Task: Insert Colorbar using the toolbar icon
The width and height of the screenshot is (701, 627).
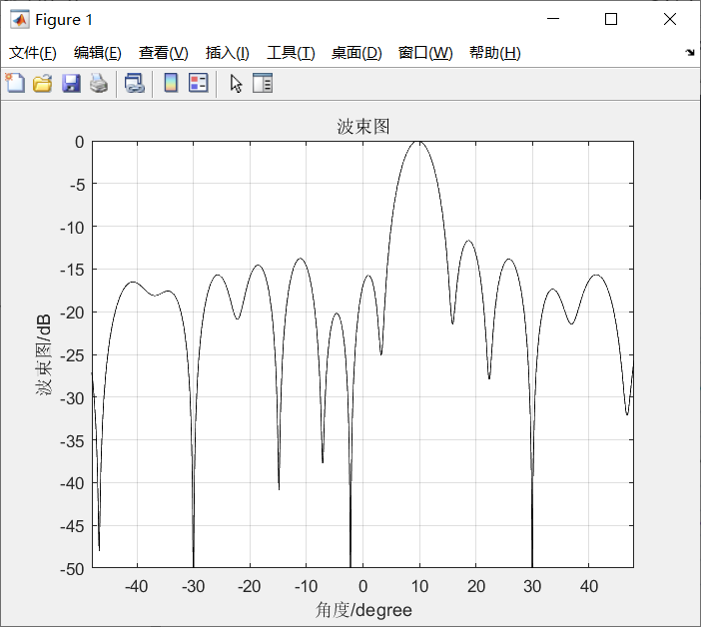Action: point(171,83)
